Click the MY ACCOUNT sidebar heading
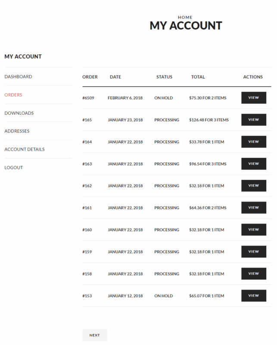Viewport: 277px width, 345px height. (x=23, y=56)
